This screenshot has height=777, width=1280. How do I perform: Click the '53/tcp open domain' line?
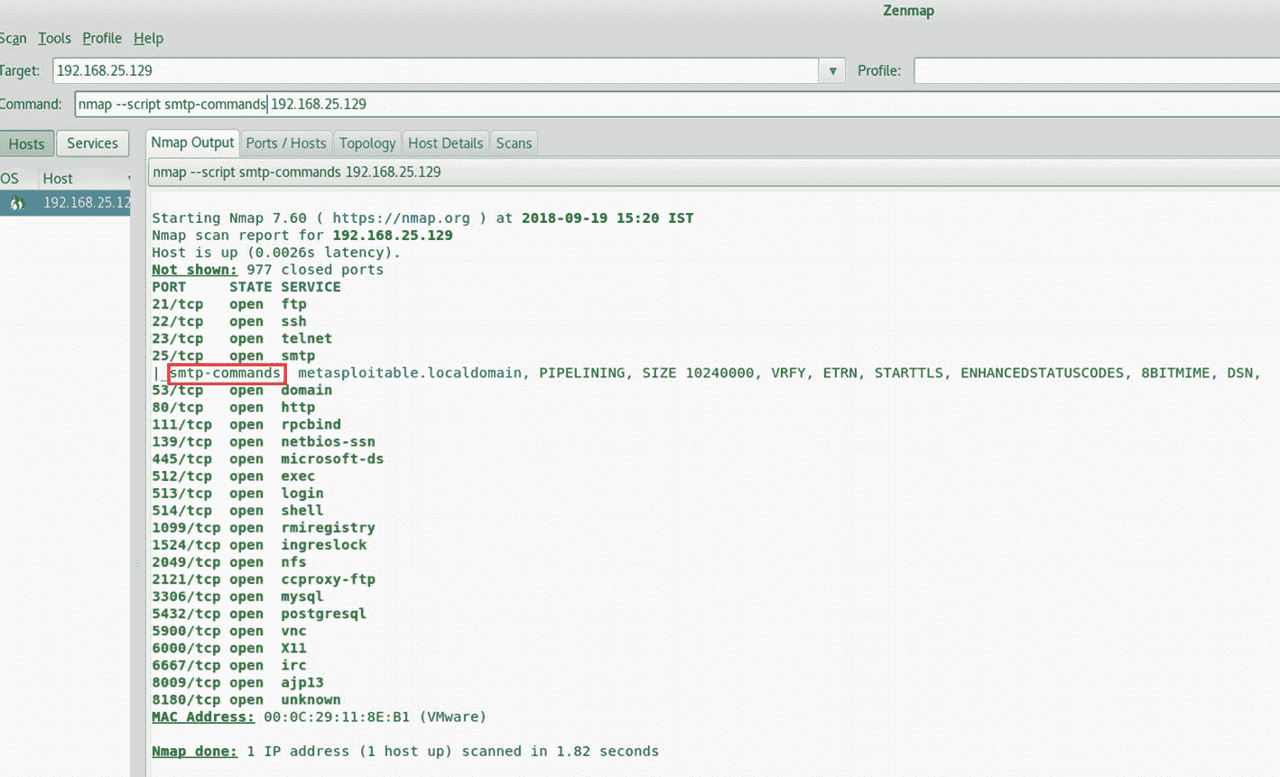(x=242, y=390)
